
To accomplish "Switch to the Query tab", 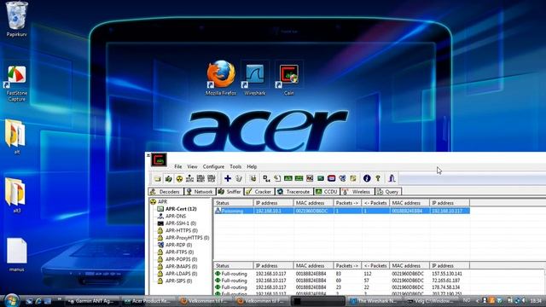I will [388, 192].
